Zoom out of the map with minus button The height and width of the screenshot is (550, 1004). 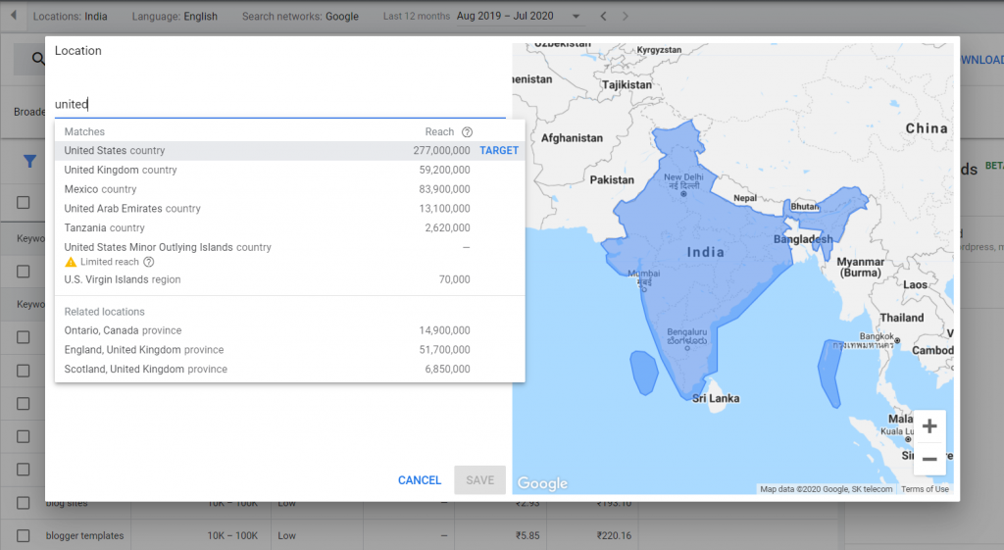[x=929, y=459]
